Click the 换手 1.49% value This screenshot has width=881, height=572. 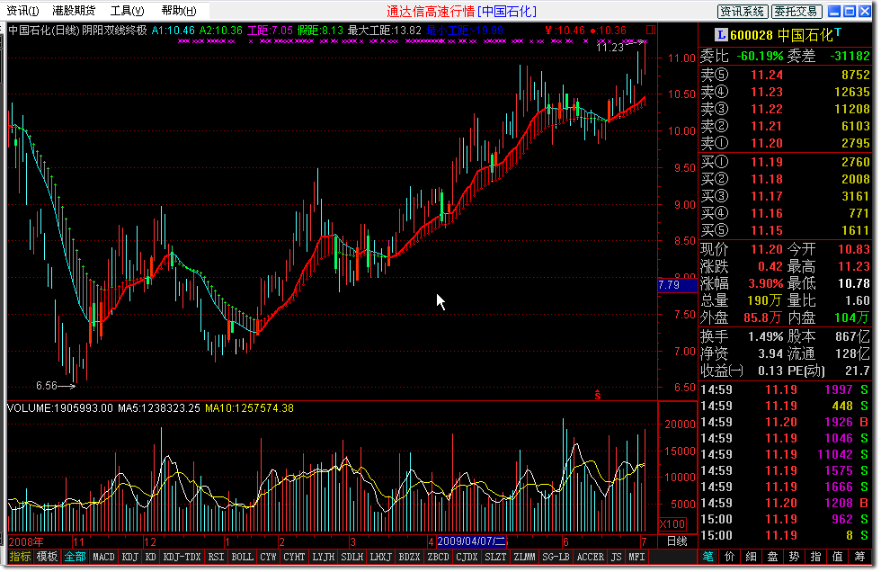point(765,336)
